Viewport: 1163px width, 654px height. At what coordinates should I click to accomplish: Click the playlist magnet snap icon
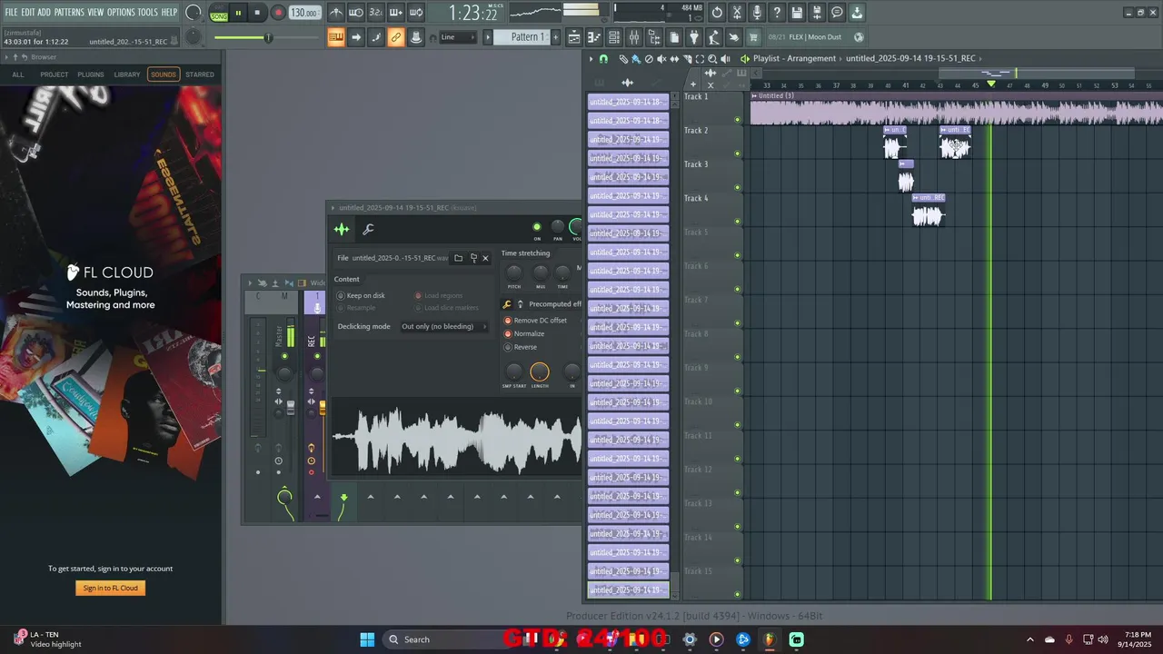[603, 58]
